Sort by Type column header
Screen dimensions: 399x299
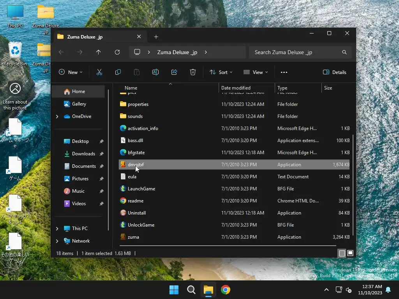(x=298, y=88)
